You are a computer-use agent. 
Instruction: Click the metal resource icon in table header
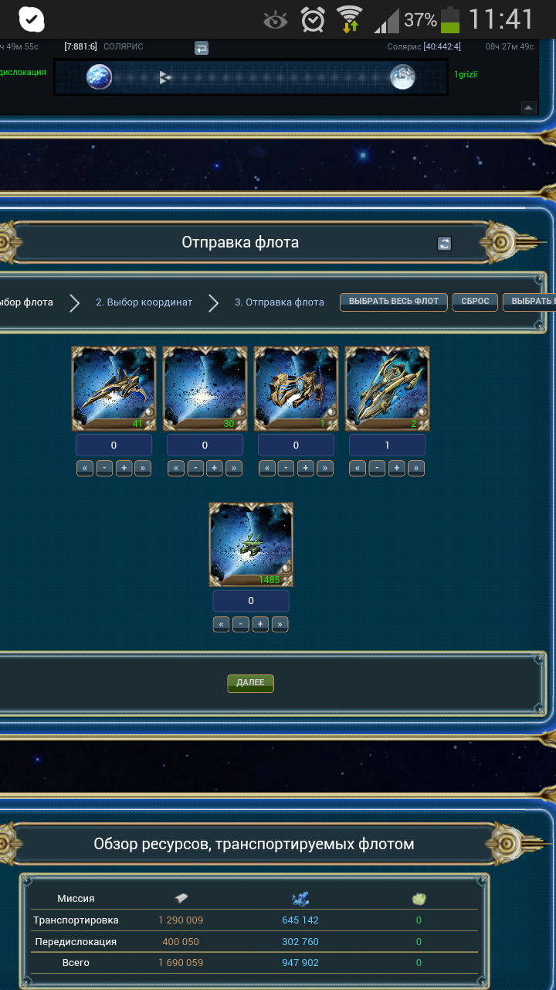click(x=181, y=898)
